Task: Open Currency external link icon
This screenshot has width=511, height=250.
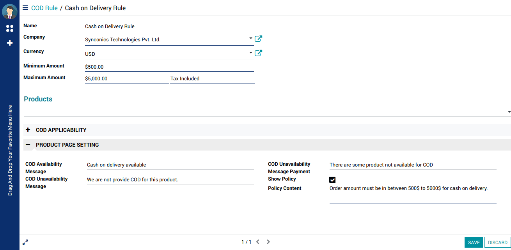Action: pos(258,53)
